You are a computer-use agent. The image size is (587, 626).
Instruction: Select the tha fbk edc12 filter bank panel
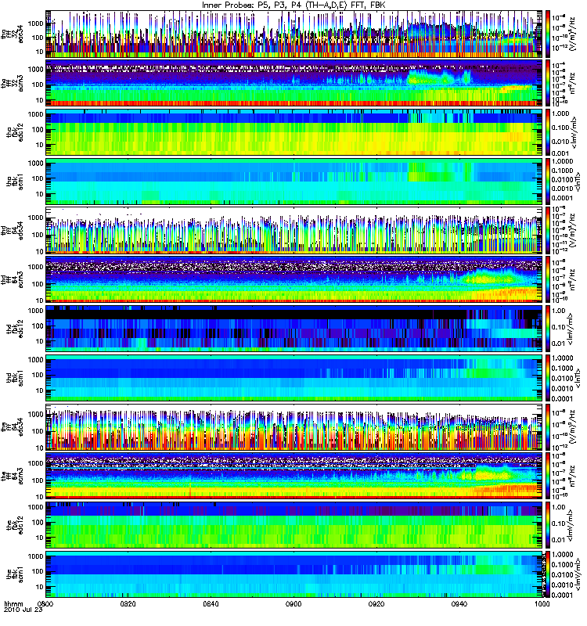(x=294, y=131)
